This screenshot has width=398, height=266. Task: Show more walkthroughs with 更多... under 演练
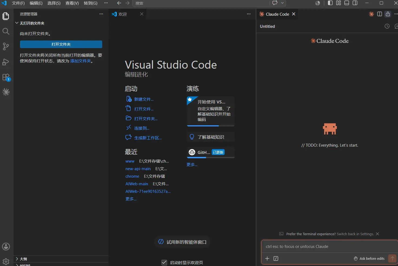click(x=192, y=164)
